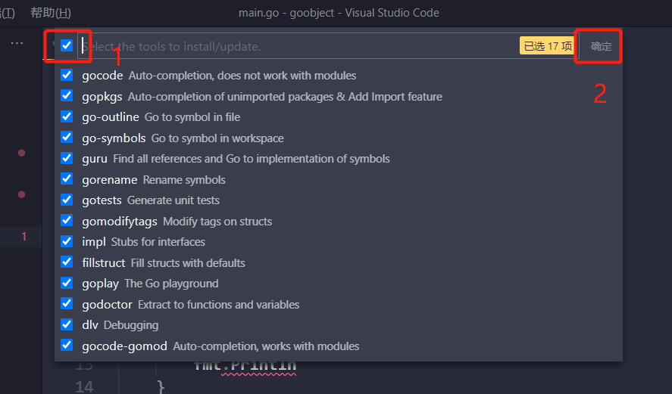
Task: Click editor line number 14
Action: click(84, 386)
